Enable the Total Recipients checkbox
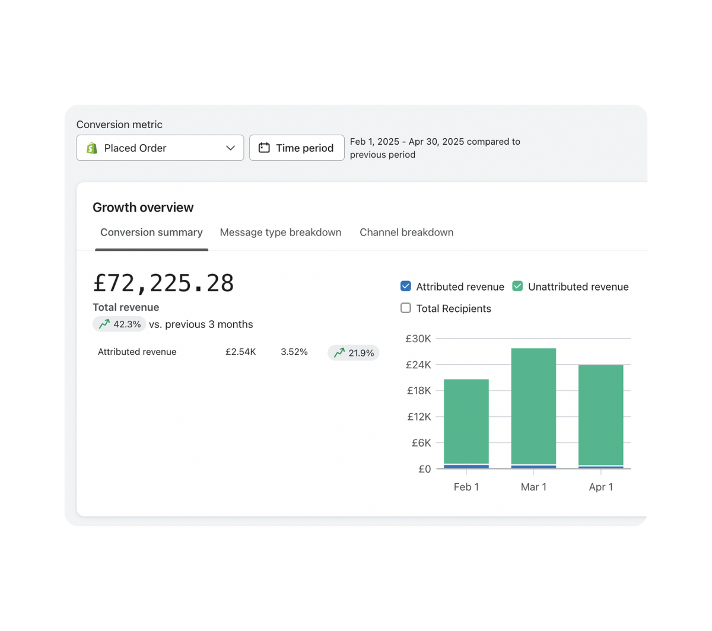 click(x=405, y=308)
